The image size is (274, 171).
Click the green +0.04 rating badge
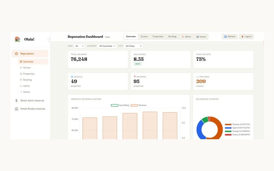point(138,64)
